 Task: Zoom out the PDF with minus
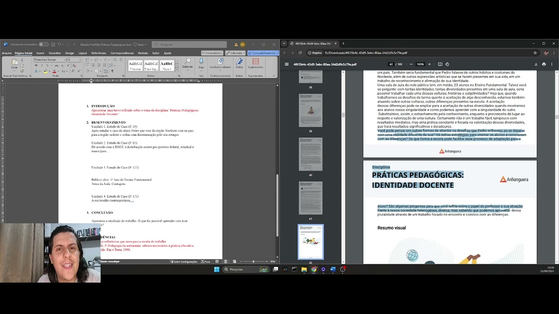[x=411, y=64]
